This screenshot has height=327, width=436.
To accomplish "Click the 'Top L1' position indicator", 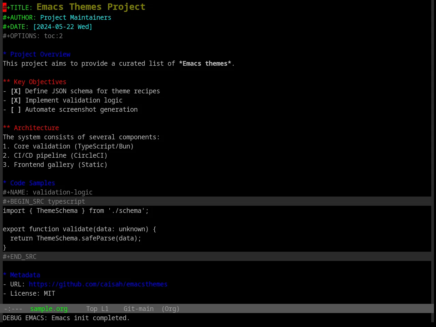I will (97, 309).
